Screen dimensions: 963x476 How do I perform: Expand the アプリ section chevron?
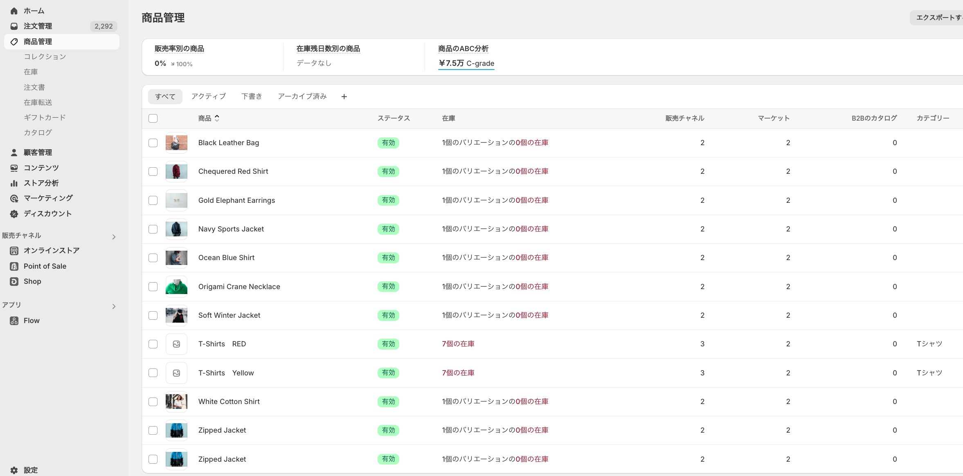[114, 306]
